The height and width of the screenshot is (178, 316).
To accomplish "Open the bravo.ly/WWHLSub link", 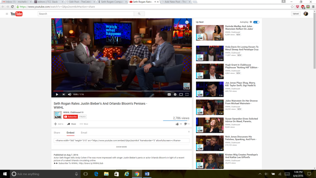I will (91, 163).
